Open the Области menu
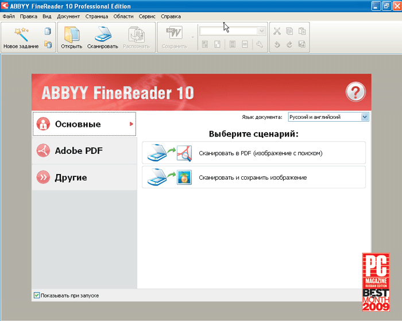 [x=123, y=17]
